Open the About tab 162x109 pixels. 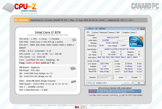(133, 33)
